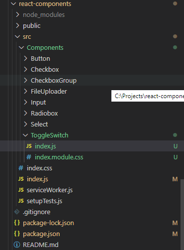
Task: Click the U status badge of ToggleSwitch index.js
Action: click(176, 146)
